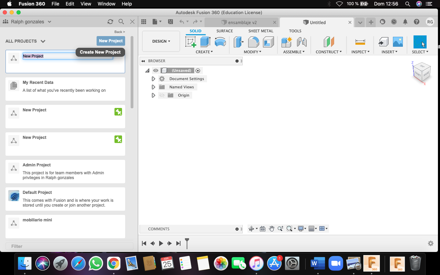Activate the Unsaved component radio button
Image resolution: width=440 pixels, height=275 pixels.
[198, 70]
